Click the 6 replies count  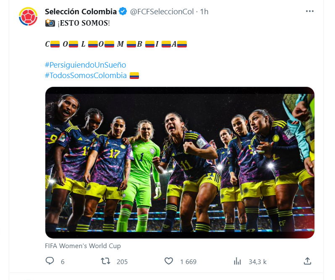pyautogui.click(x=63, y=262)
